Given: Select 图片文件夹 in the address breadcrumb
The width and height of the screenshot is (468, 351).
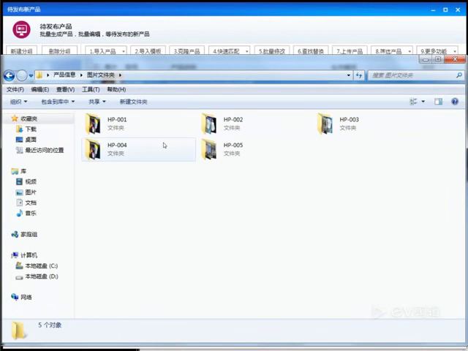Looking at the screenshot, I should (101, 75).
